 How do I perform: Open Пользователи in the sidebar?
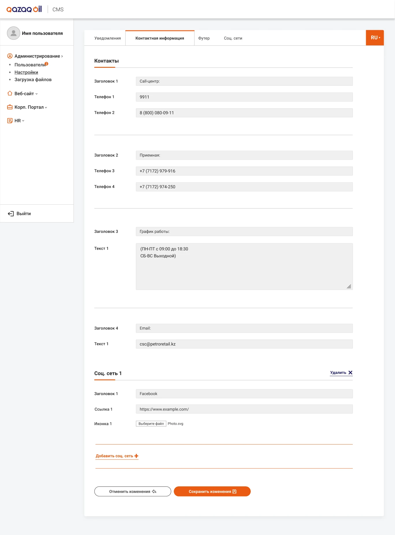(x=30, y=65)
